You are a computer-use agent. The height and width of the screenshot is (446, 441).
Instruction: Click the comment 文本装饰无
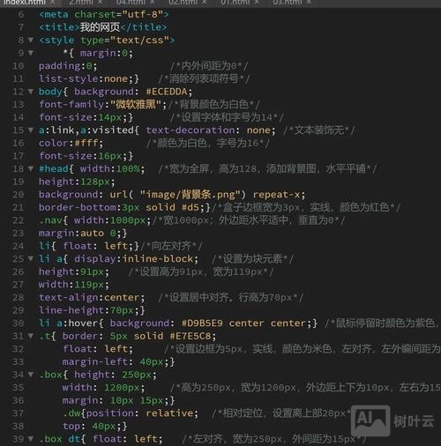pyautogui.click(x=319, y=130)
